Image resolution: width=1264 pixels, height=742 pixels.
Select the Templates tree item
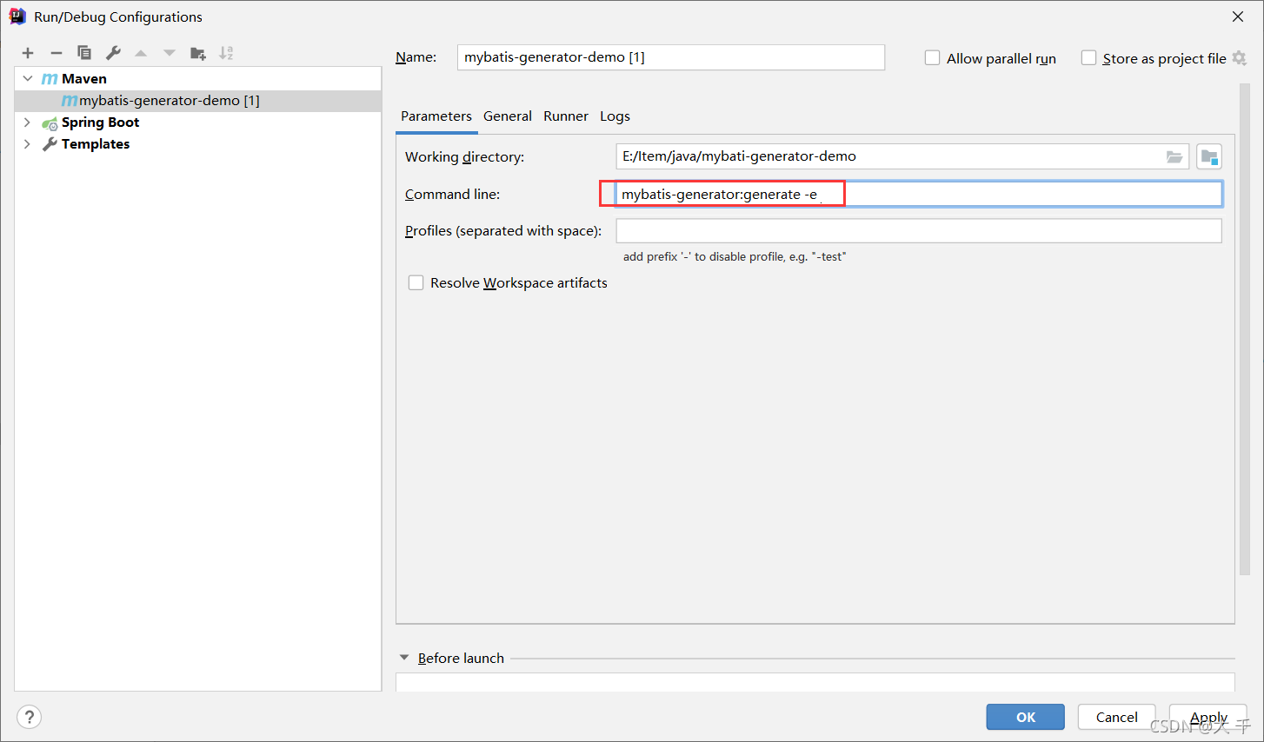tap(96, 144)
